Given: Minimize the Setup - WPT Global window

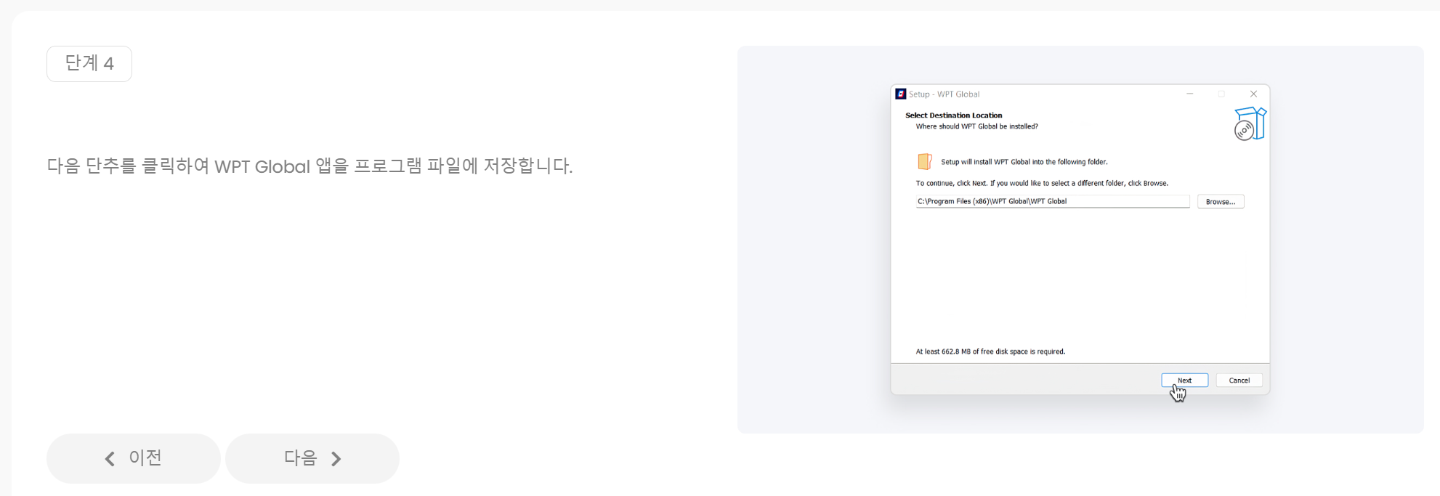Looking at the screenshot, I should coord(1190,94).
